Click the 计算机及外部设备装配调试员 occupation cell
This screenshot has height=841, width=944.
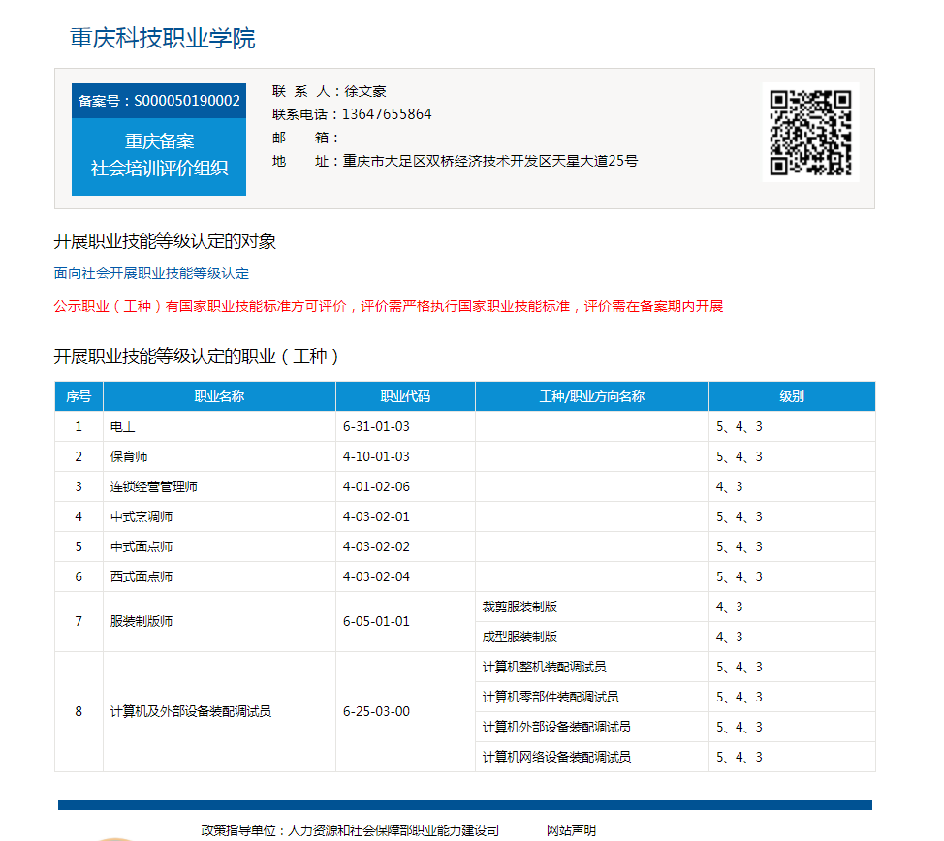point(219,711)
